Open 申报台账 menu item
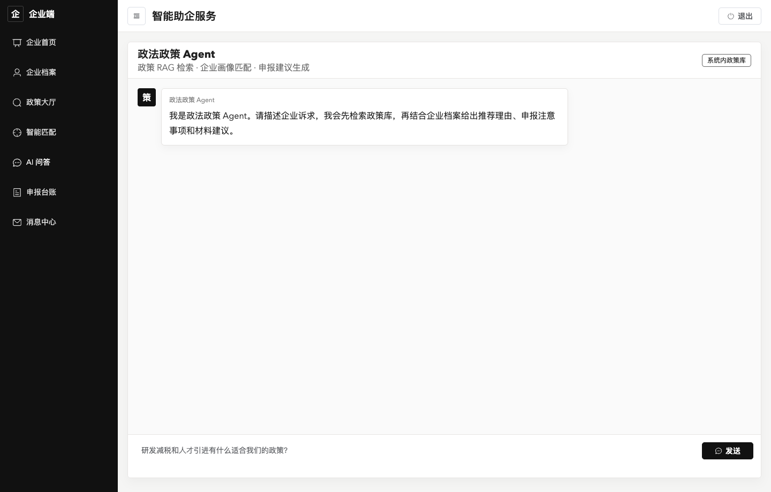This screenshot has height=492, width=771. click(x=59, y=192)
